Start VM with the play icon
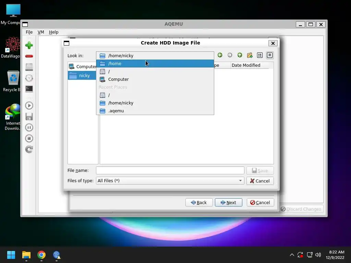Image resolution: width=351 pixels, height=263 pixels. (29, 105)
